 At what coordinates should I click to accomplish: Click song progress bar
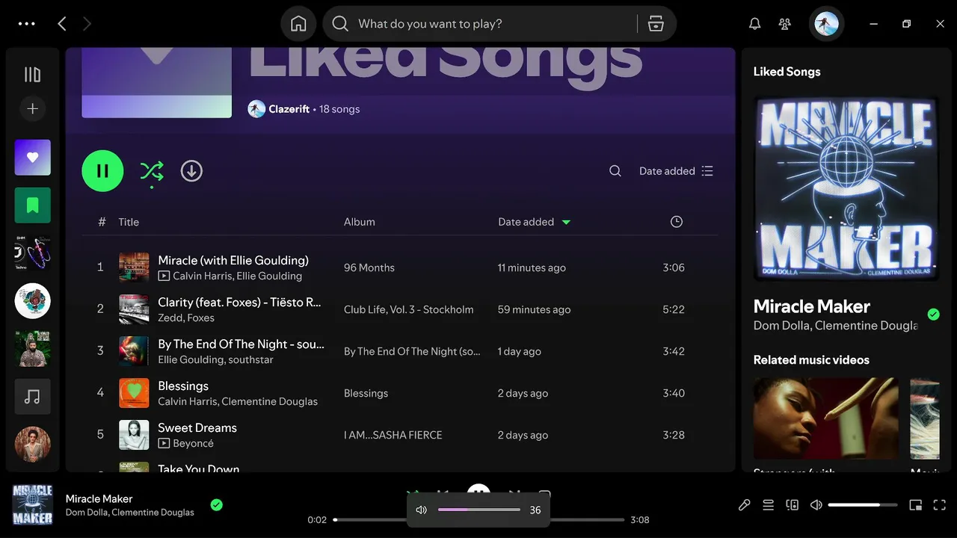(x=478, y=519)
